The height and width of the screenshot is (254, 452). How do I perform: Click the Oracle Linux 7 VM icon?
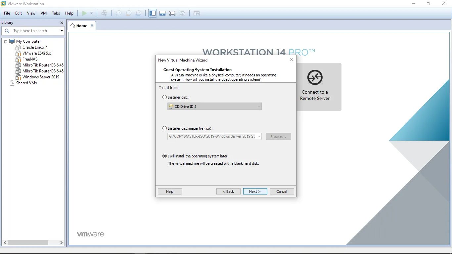pyautogui.click(x=18, y=47)
